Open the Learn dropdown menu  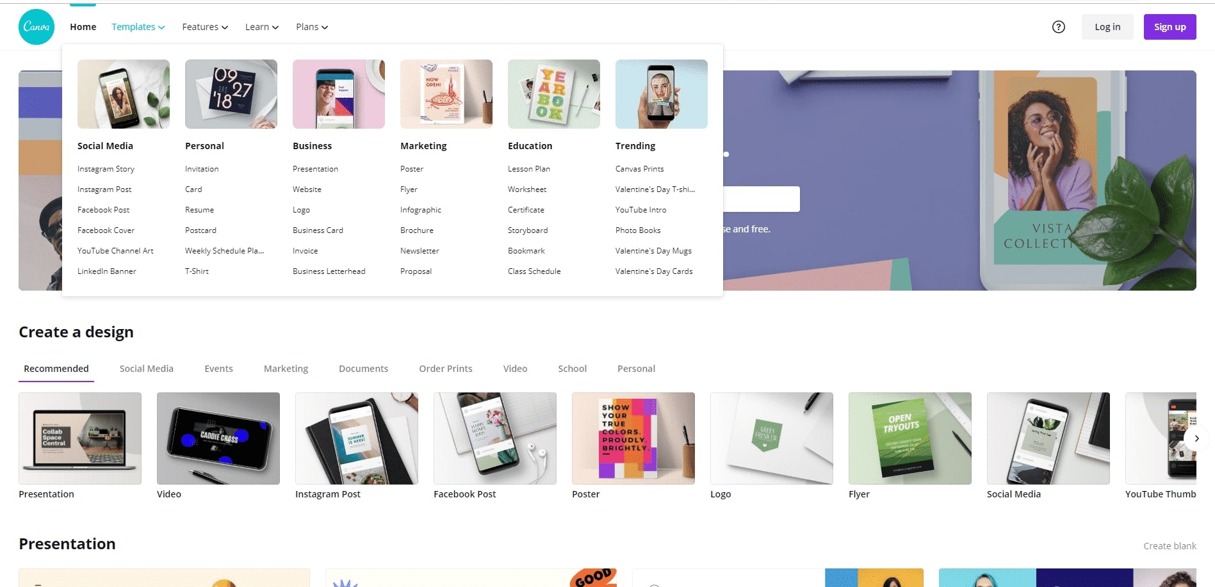(x=262, y=27)
